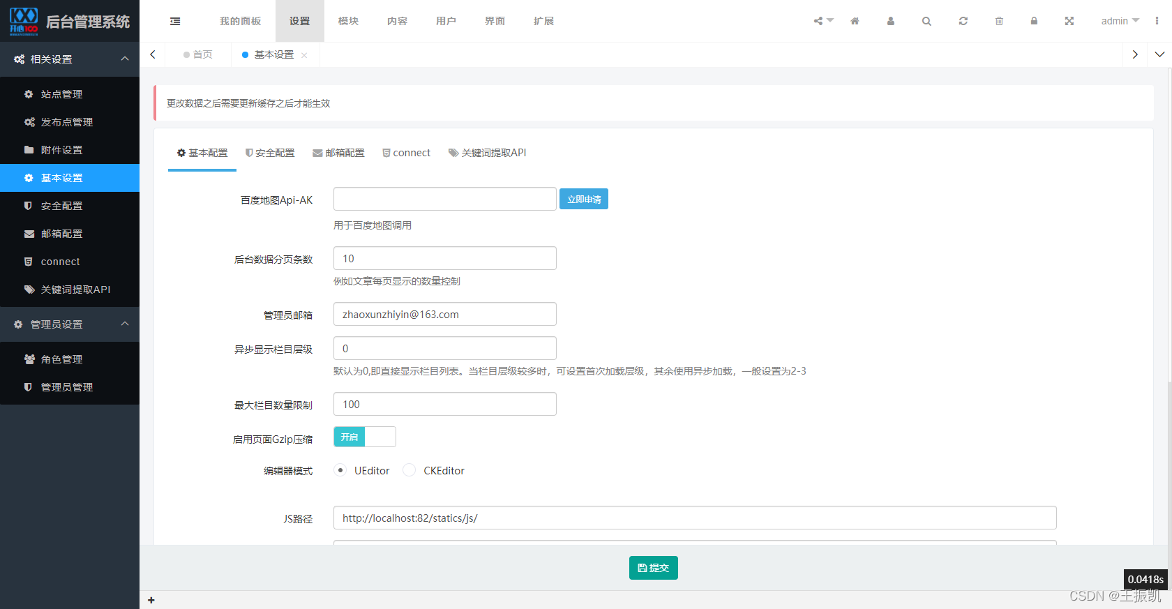Click the 管理员邮箱 input field
Viewport: 1172px width, 609px height.
445,314
